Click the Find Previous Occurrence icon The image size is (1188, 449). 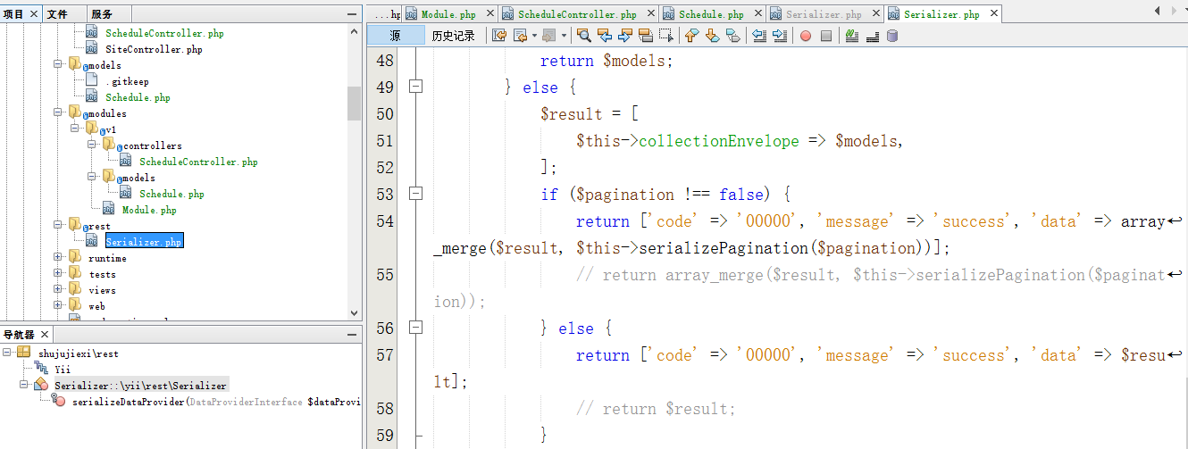pos(605,36)
